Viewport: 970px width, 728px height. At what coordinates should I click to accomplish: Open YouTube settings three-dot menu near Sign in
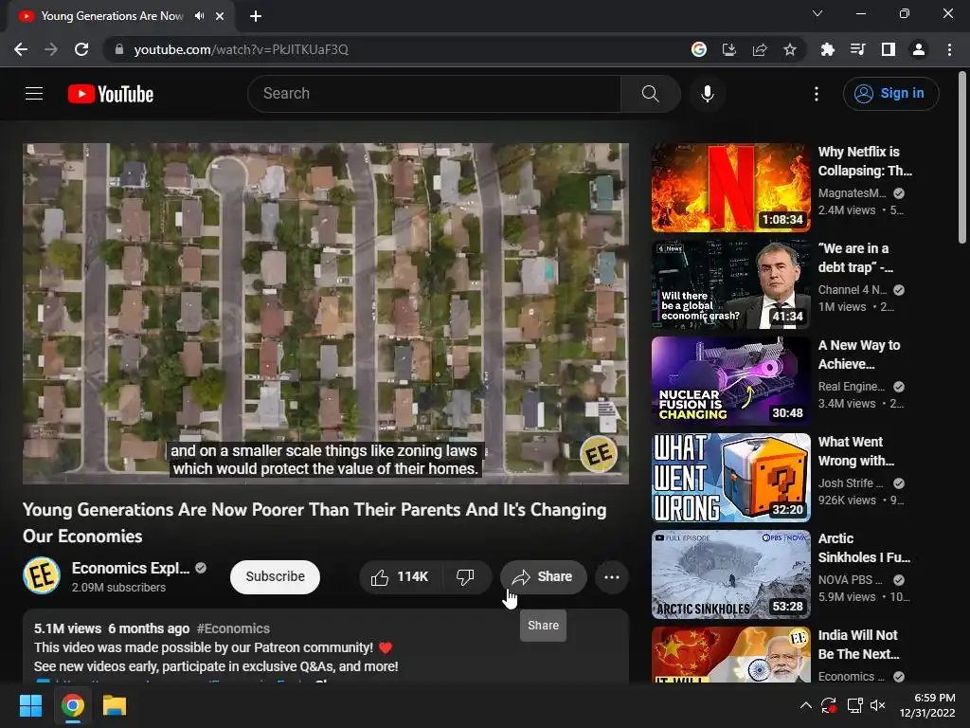(817, 94)
